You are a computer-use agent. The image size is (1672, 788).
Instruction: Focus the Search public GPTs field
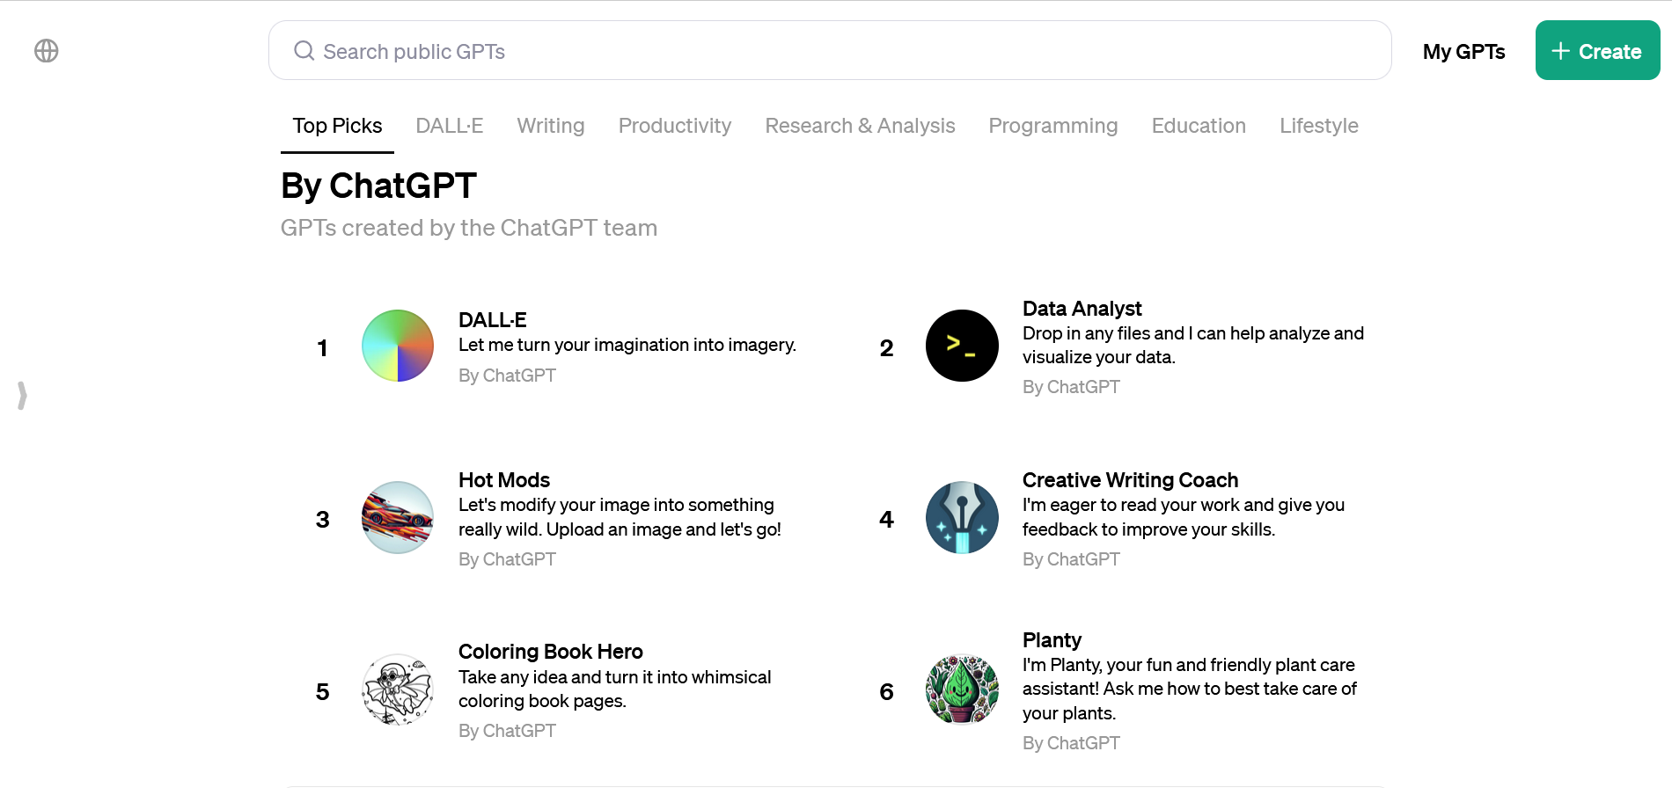[x=830, y=50]
